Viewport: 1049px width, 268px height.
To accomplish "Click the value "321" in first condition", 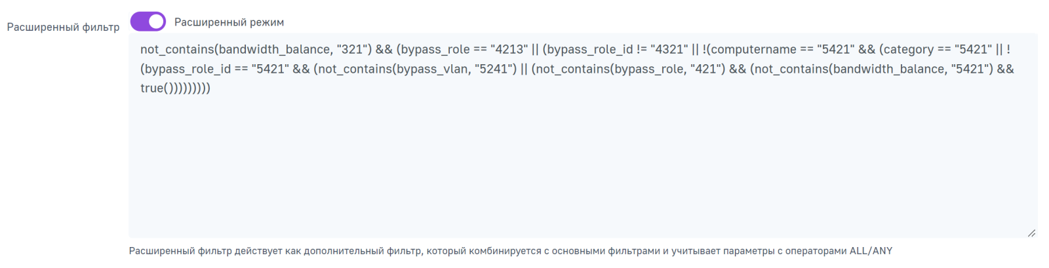I will click(x=353, y=50).
